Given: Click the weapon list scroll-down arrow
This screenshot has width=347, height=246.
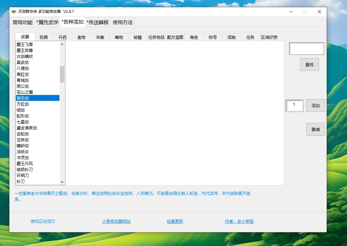Looking at the screenshot, I should 62,182.
